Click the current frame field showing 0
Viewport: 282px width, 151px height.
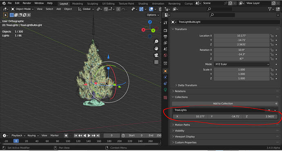(x=112, y=135)
